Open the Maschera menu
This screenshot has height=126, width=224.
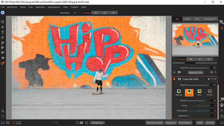[x=40, y=7]
